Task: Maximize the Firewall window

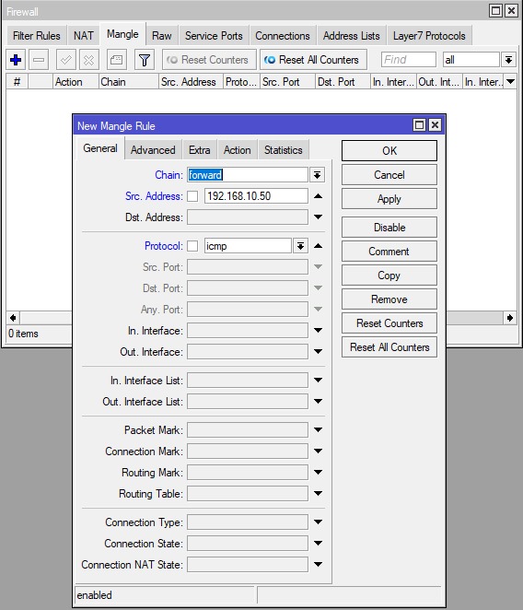Action: coord(495,10)
